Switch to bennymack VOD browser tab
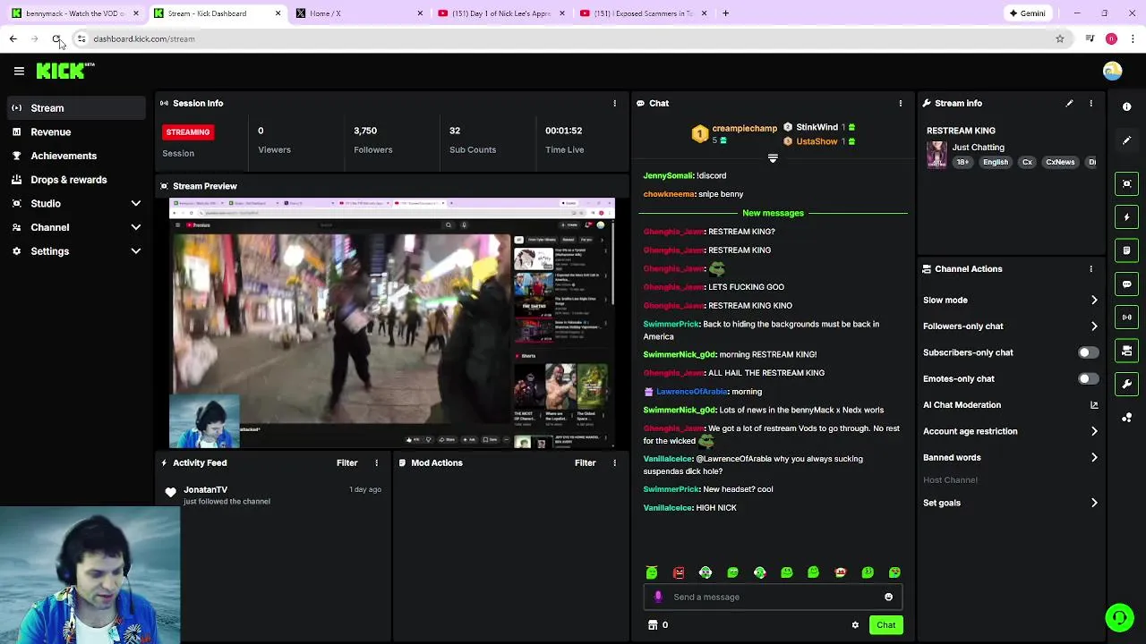The image size is (1146, 644). [74, 13]
